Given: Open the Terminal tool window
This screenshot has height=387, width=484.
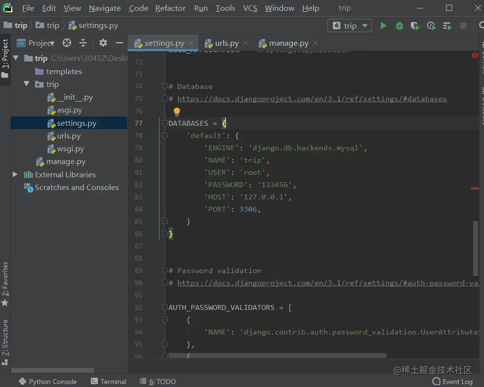Looking at the screenshot, I should 109,382.
